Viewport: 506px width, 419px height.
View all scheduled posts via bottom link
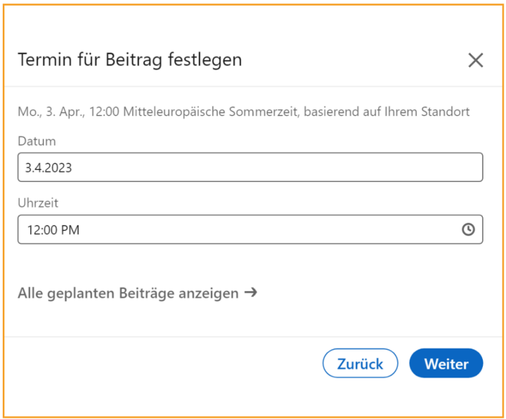point(138,293)
